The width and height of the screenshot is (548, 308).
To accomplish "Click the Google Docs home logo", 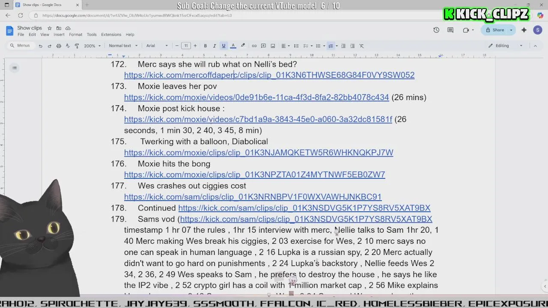I will pos(9,31).
